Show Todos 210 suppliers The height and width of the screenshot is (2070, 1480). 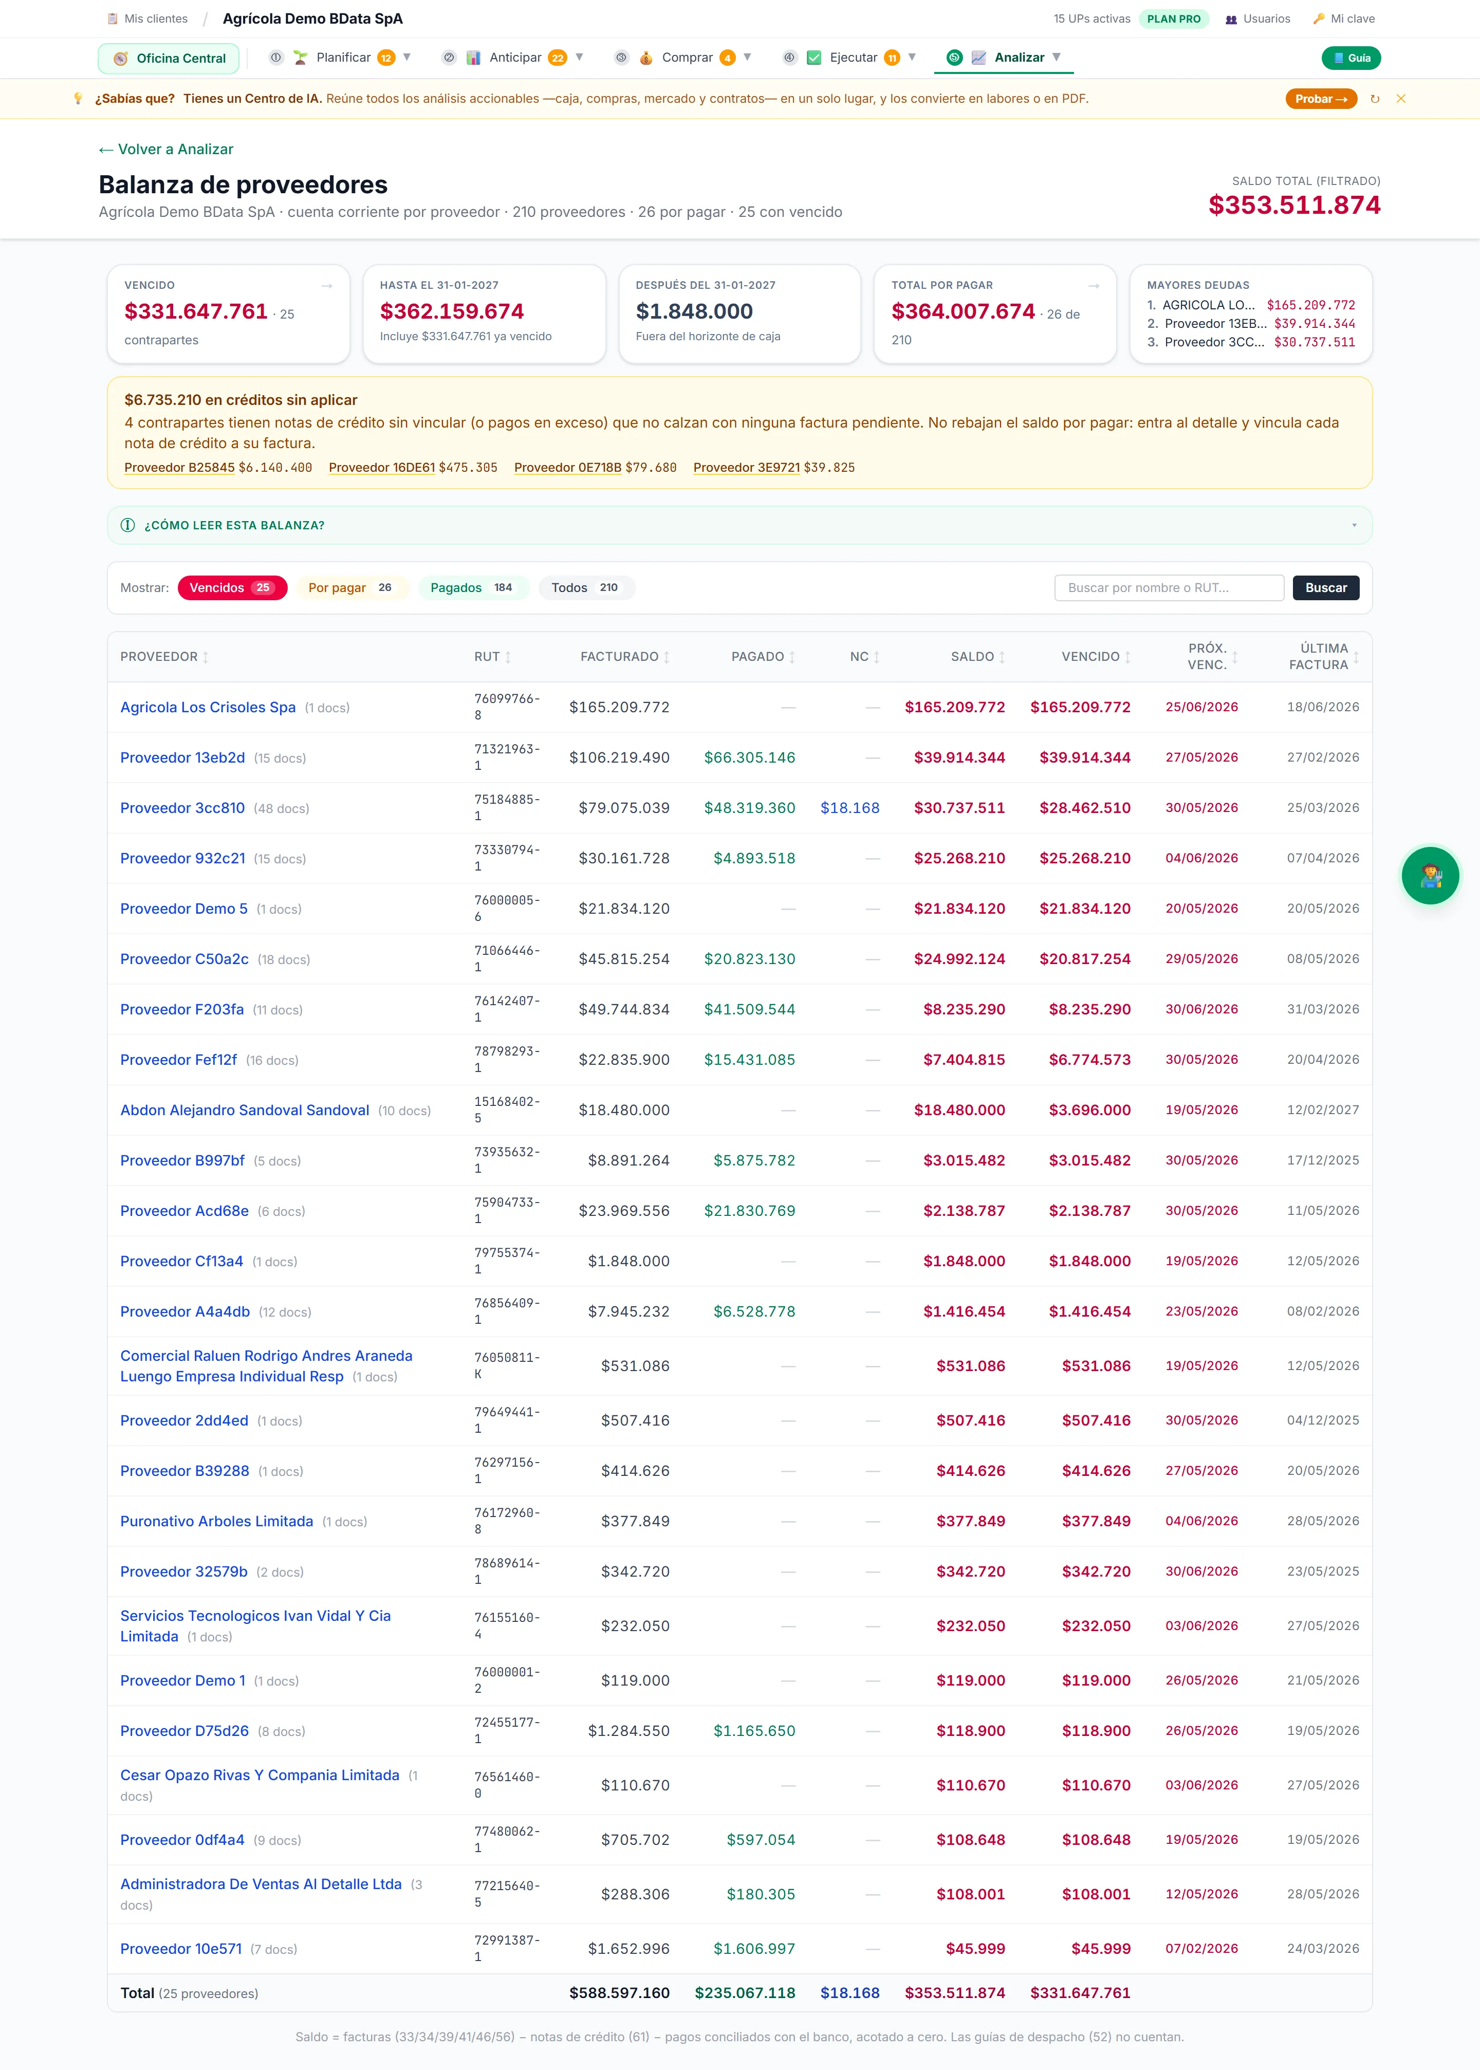point(587,588)
